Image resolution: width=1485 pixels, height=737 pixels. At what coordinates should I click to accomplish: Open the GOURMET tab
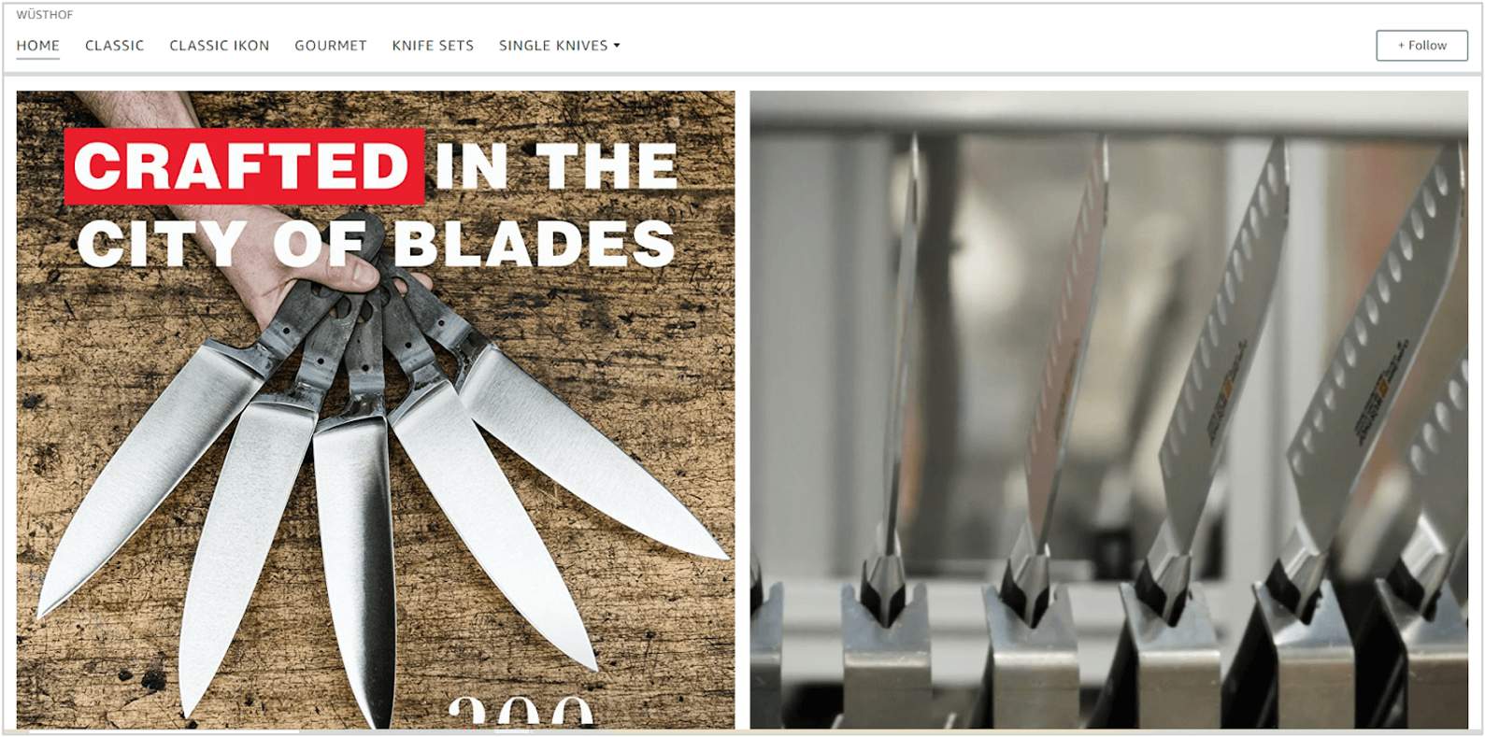[x=331, y=46]
